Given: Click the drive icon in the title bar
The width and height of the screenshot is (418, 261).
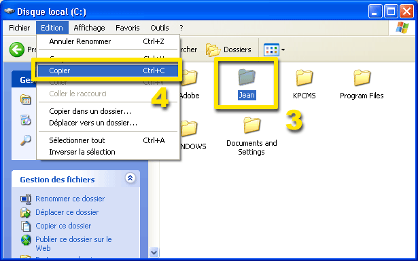Looking at the screenshot, I should point(9,11).
